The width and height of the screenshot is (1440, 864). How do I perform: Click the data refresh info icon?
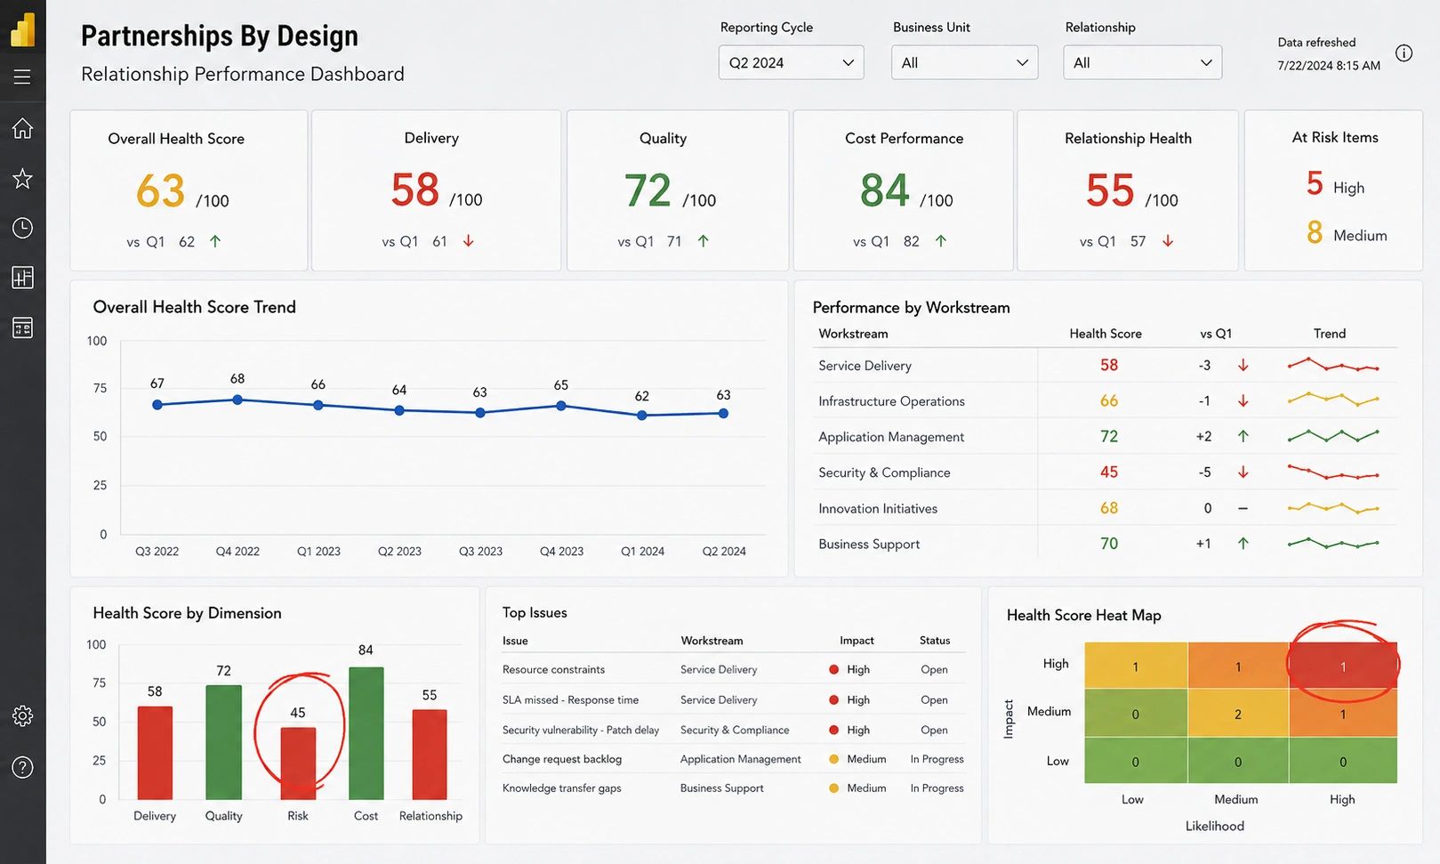point(1404,53)
